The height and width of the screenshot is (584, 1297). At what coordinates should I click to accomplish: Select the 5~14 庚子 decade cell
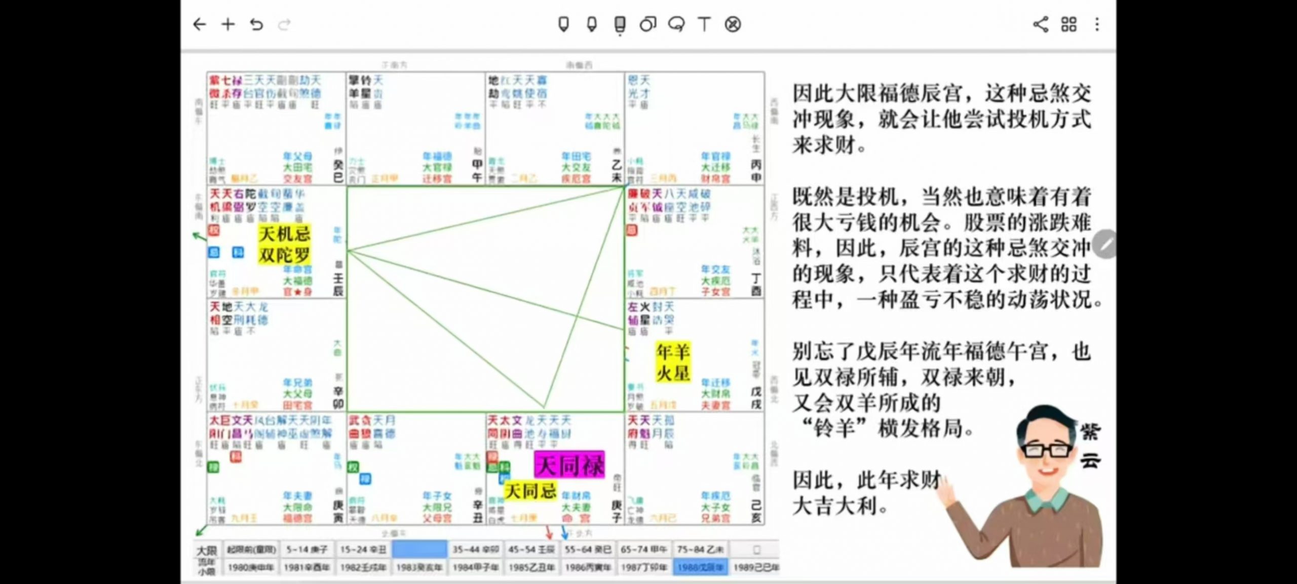point(308,550)
